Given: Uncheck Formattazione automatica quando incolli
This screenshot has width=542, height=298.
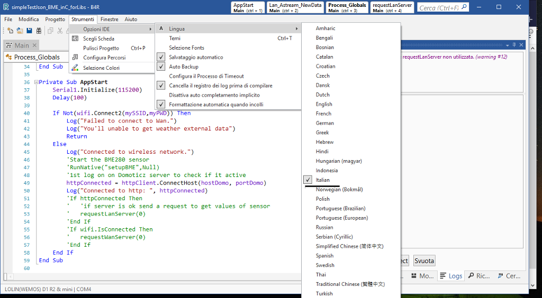Looking at the screenshot, I should (215, 105).
